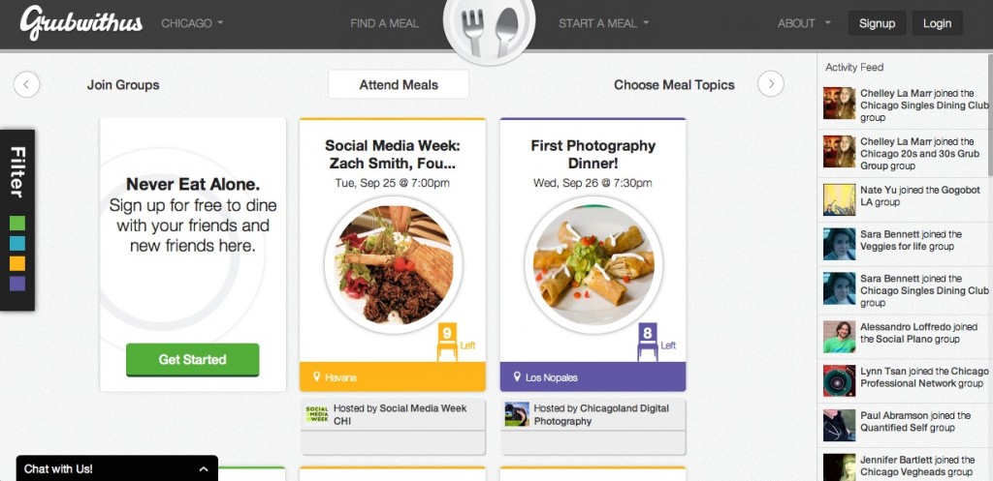
Task: Toggle the green filter color
Action: point(17,224)
